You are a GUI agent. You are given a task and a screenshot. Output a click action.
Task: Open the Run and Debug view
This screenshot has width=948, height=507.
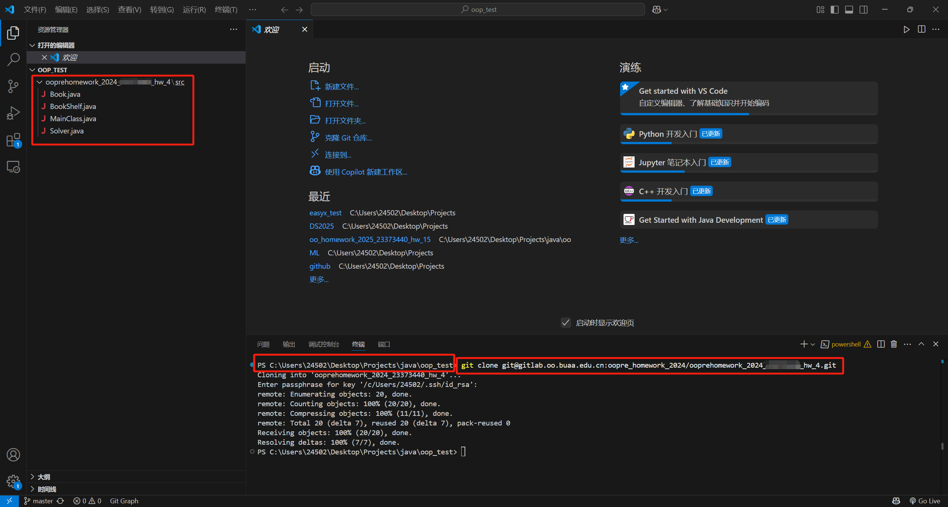click(x=13, y=113)
